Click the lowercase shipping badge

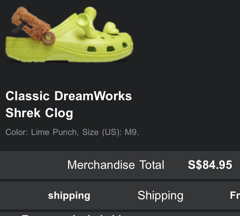[69, 195]
